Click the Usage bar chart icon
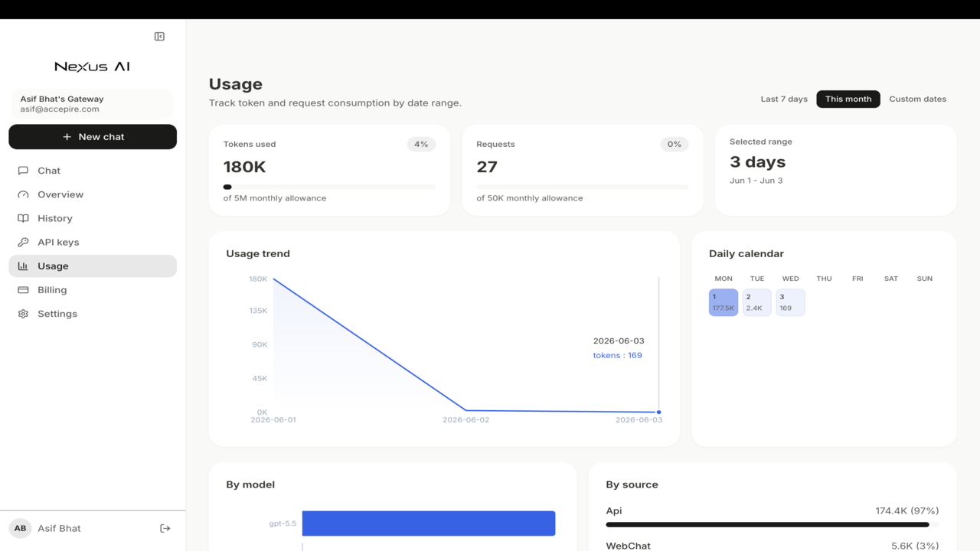The image size is (980, 551). coord(23,266)
